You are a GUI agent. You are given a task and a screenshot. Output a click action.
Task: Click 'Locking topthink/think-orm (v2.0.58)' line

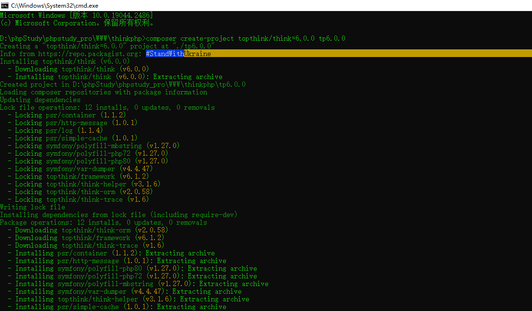(81, 191)
